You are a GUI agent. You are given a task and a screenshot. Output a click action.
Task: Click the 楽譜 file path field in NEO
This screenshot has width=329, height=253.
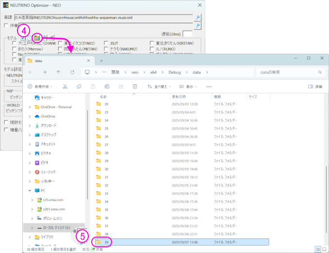pyautogui.click(x=104, y=17)
